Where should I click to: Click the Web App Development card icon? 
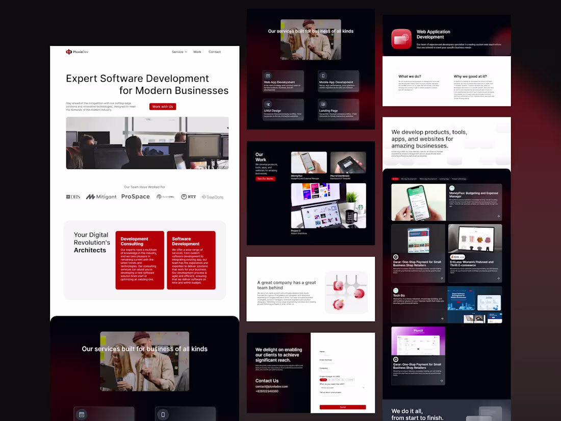268,76
